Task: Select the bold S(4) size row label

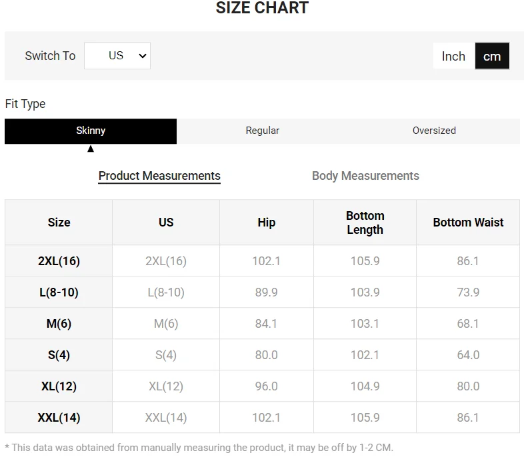Action: click(59, 355)
